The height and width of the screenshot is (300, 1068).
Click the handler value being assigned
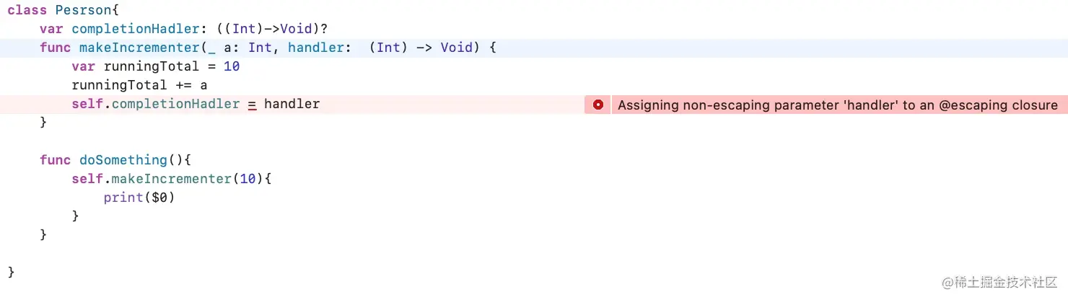coord(292,105)
